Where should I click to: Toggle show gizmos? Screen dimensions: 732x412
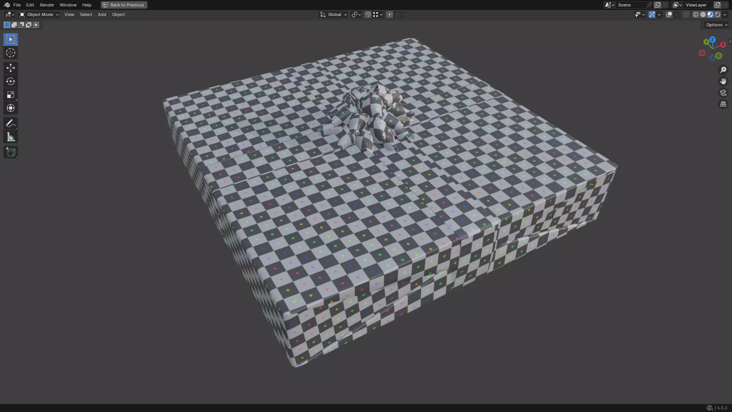tap(652, 14)
